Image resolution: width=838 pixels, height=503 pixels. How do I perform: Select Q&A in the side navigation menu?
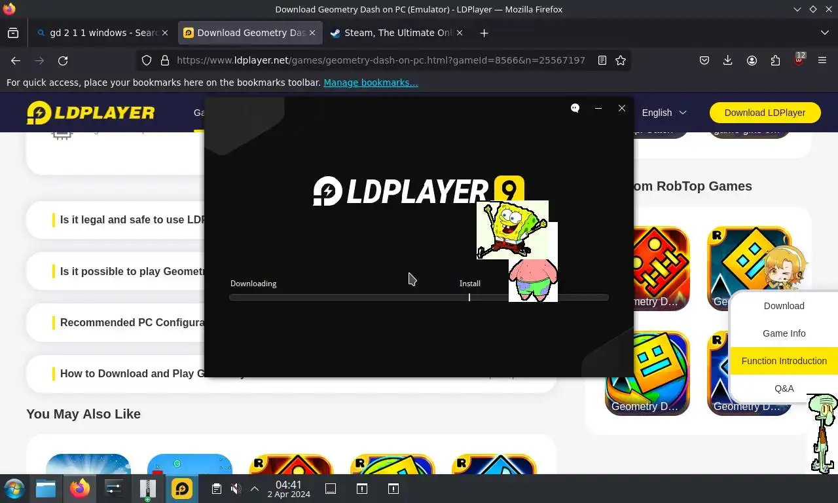tap(784, 388)
